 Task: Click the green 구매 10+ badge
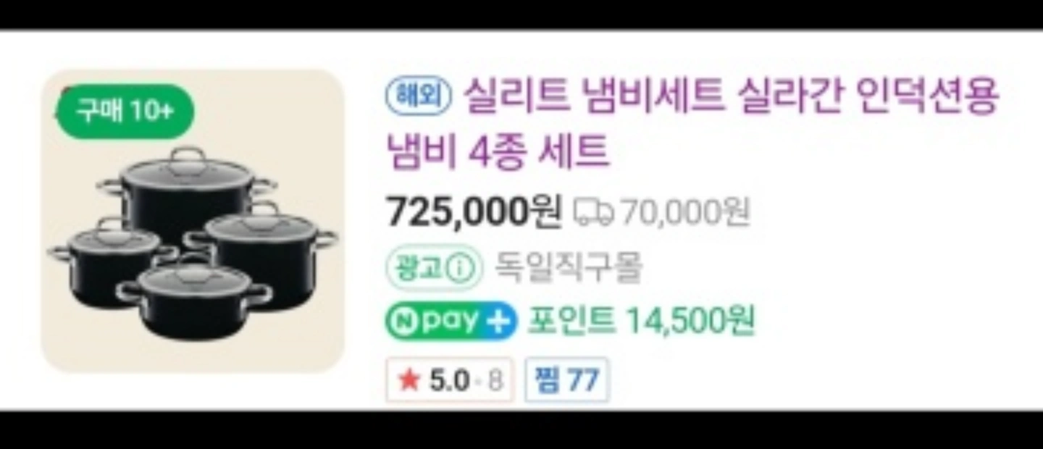(x=125, y=112)
